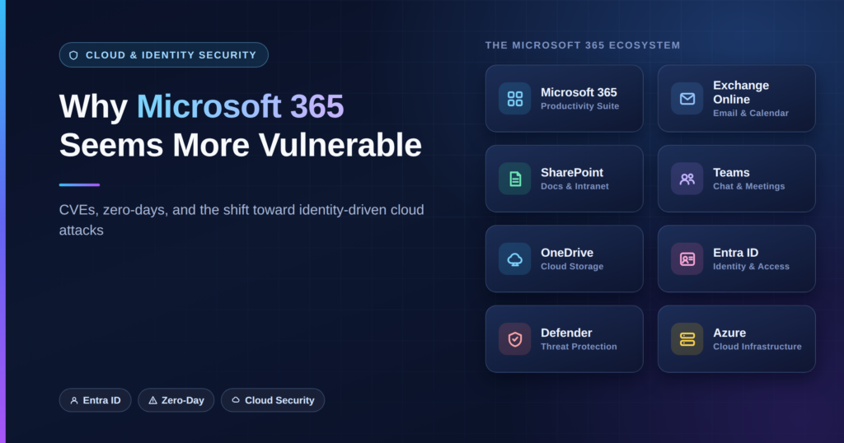Click the 'Docs & Intranet' subtitle text

click(574, 187)
